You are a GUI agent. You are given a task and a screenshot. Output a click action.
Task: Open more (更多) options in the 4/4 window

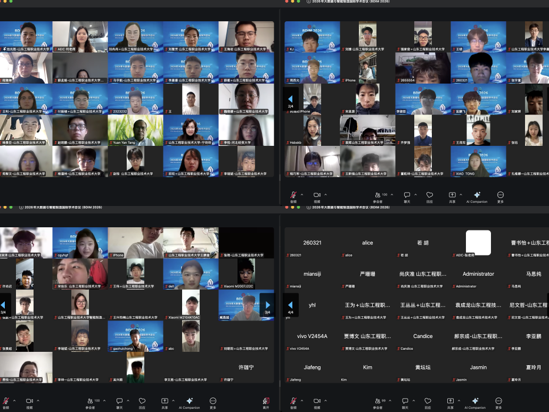(498, 401)
